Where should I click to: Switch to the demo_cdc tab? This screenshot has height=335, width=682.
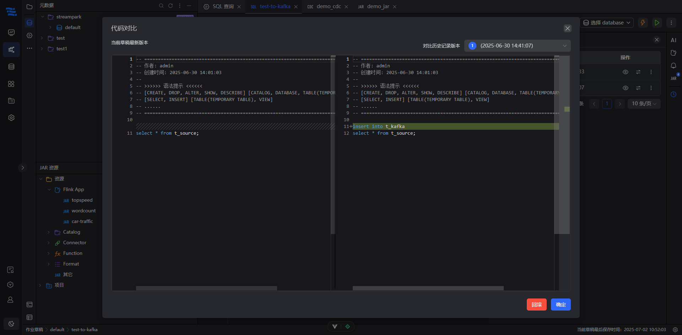point(328,6)
